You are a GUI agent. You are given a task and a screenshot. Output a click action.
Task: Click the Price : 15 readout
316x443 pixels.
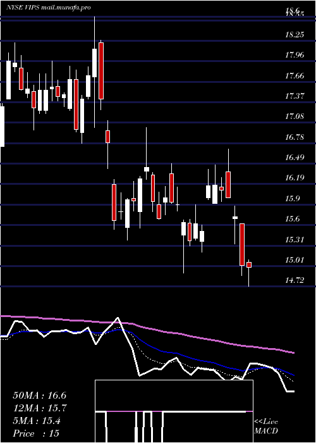pos(37,434)
